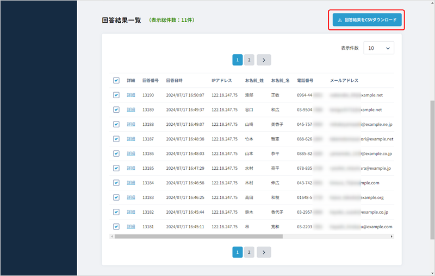Click the 回答日時 column header
435x276 pixels.
(x=174, y=80)
